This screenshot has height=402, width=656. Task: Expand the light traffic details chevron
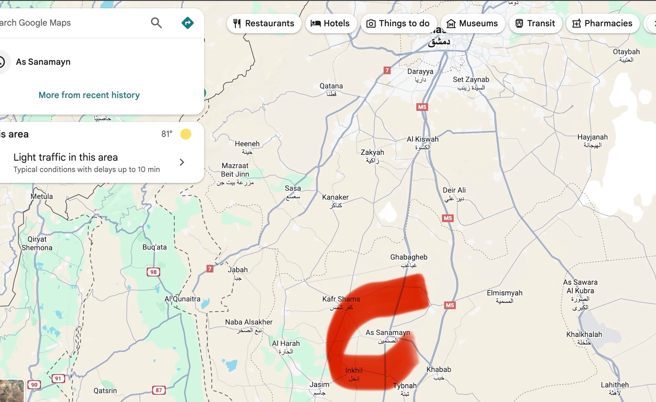click(182, 162)
